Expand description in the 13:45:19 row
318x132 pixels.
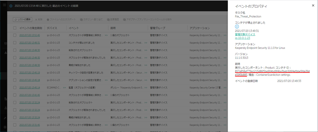point(146,73)
